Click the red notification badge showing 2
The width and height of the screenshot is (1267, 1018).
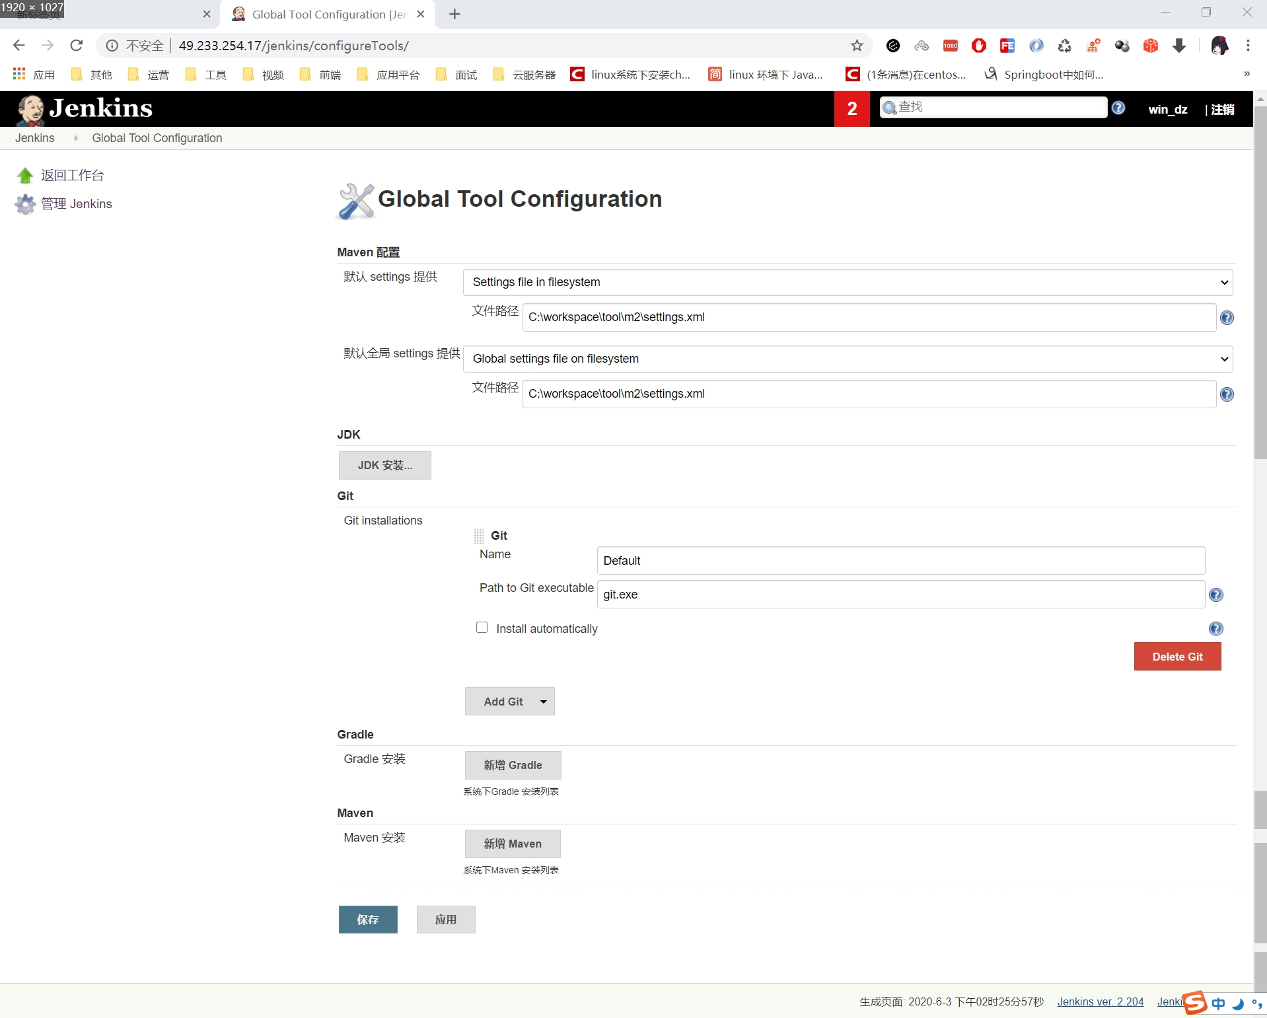pos(851,108)
